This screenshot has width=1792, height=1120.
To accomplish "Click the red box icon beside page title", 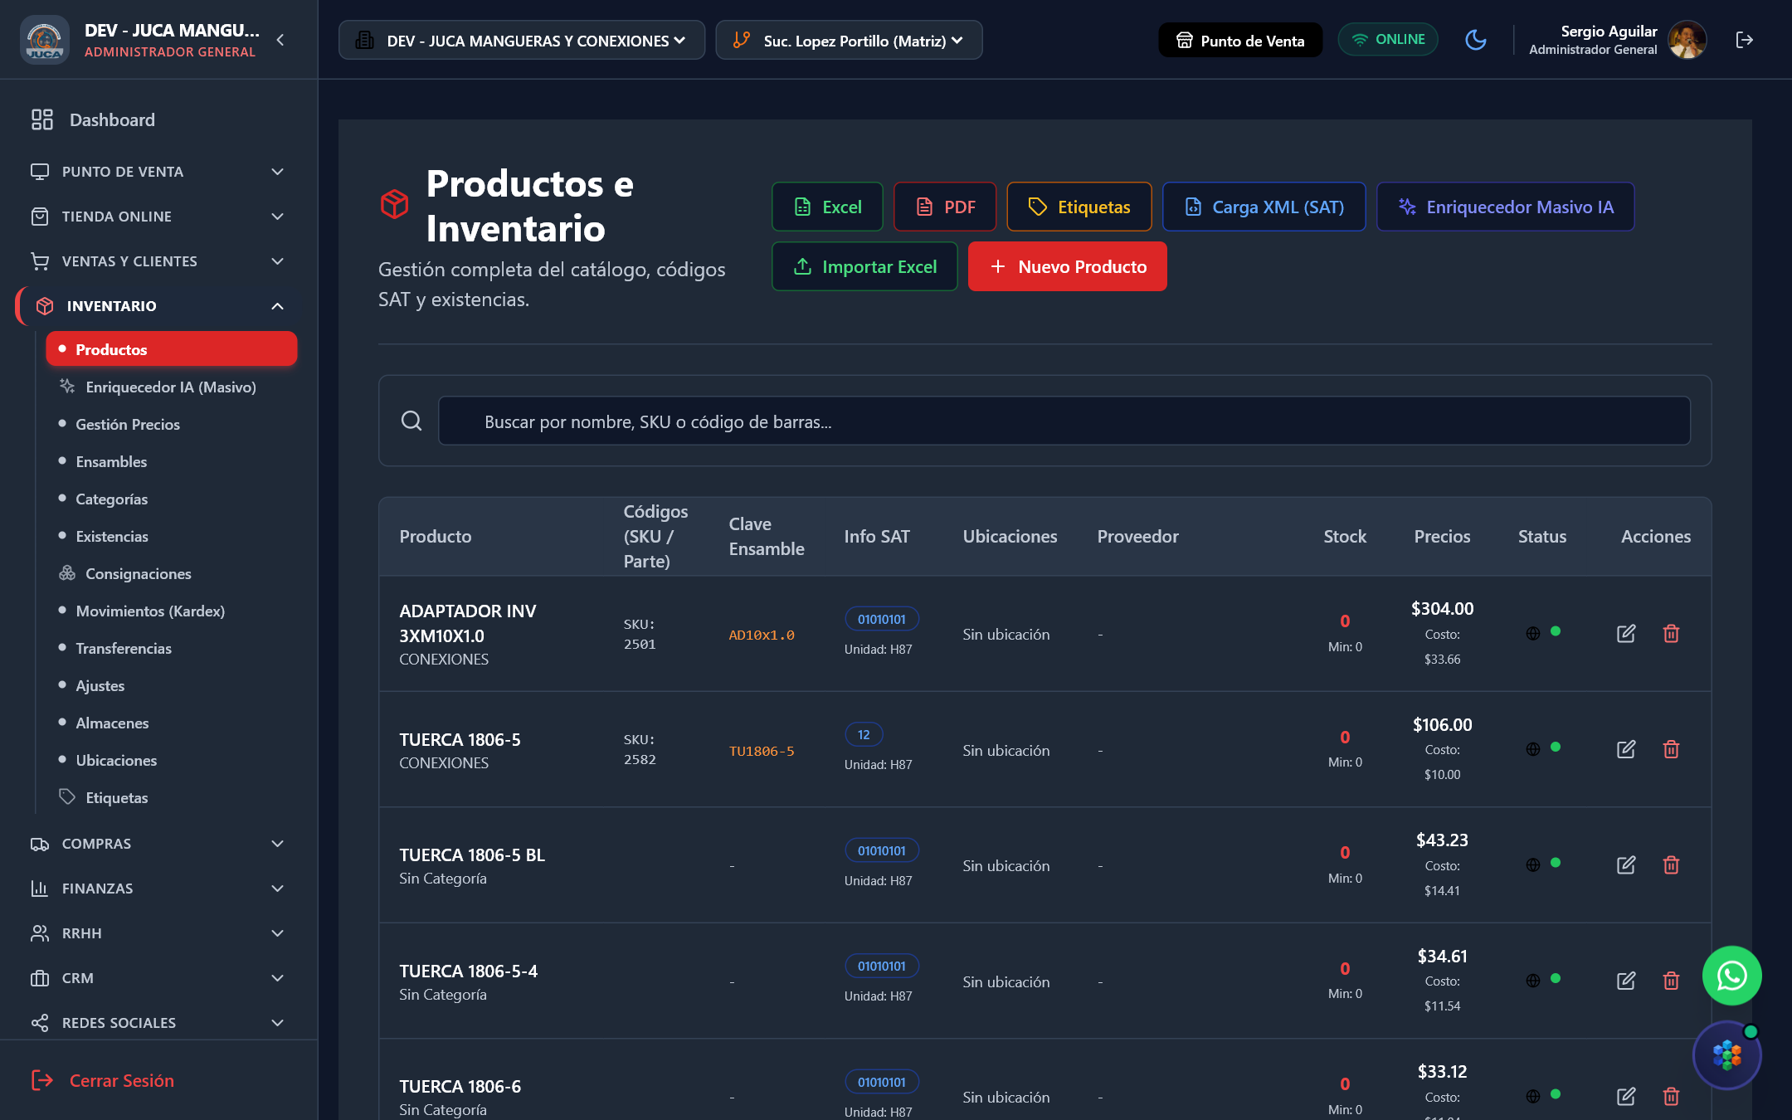I will point(395,204).
